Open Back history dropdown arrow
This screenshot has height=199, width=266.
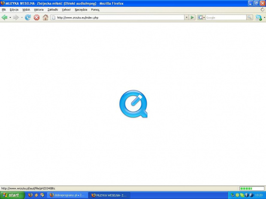click(10, 18)
